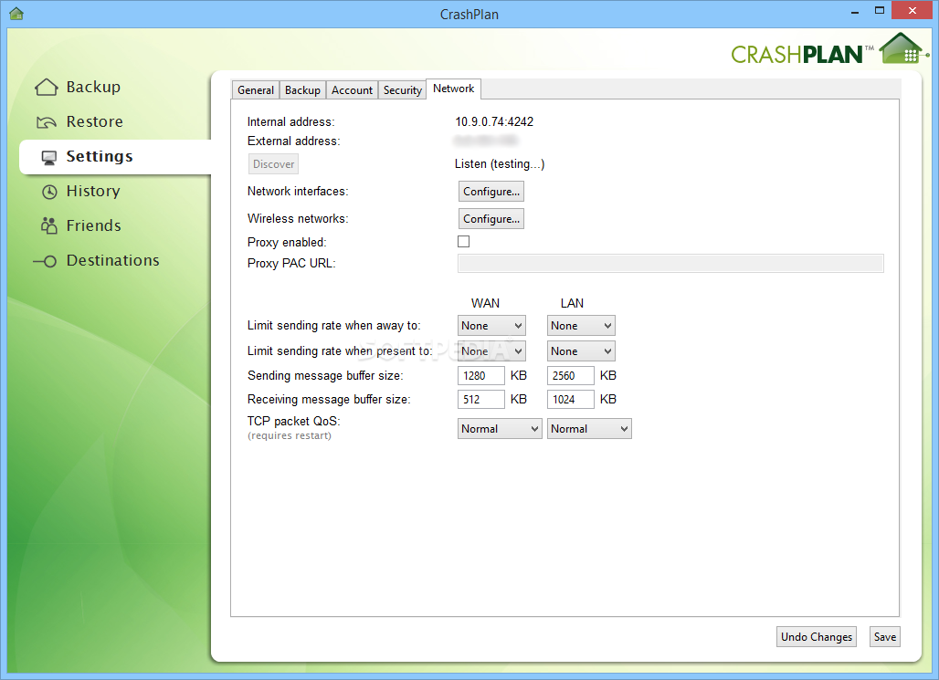
Task: Go to the Restore section
Action: (x=95, y=121)
